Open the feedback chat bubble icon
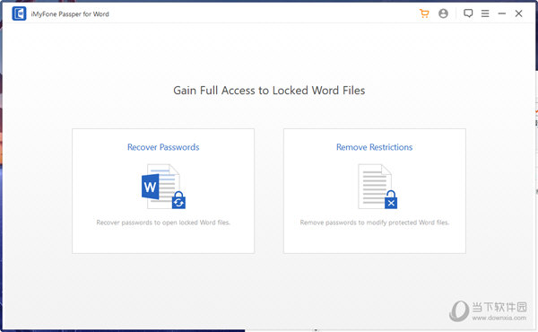Viewport: 538px width, 332px height. coord(468,13)
